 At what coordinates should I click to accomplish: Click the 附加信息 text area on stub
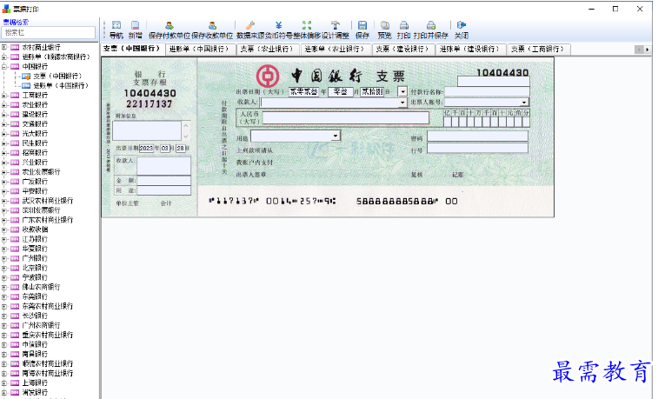point(147,130)
